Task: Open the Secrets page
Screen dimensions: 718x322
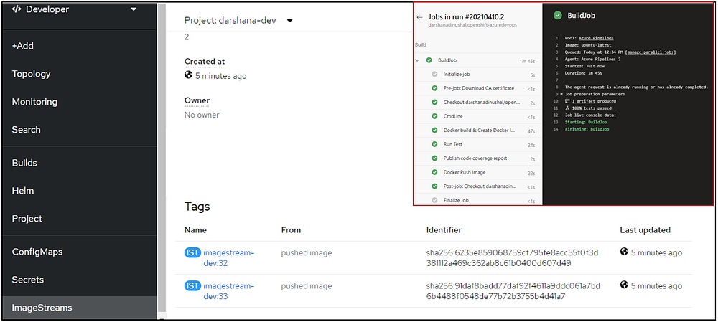Action: (28, 280)
